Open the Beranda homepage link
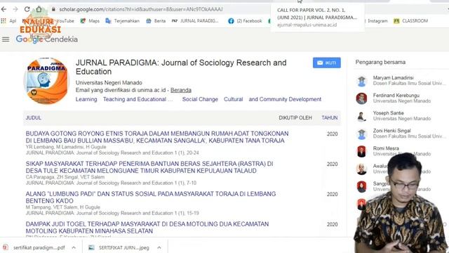Image resolution: width=449 pixels, height=253 pixels. pyautogui.click(x=181, y=90)
